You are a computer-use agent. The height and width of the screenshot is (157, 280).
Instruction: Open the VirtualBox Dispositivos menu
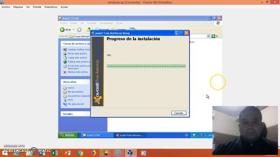tap(51, 7)
